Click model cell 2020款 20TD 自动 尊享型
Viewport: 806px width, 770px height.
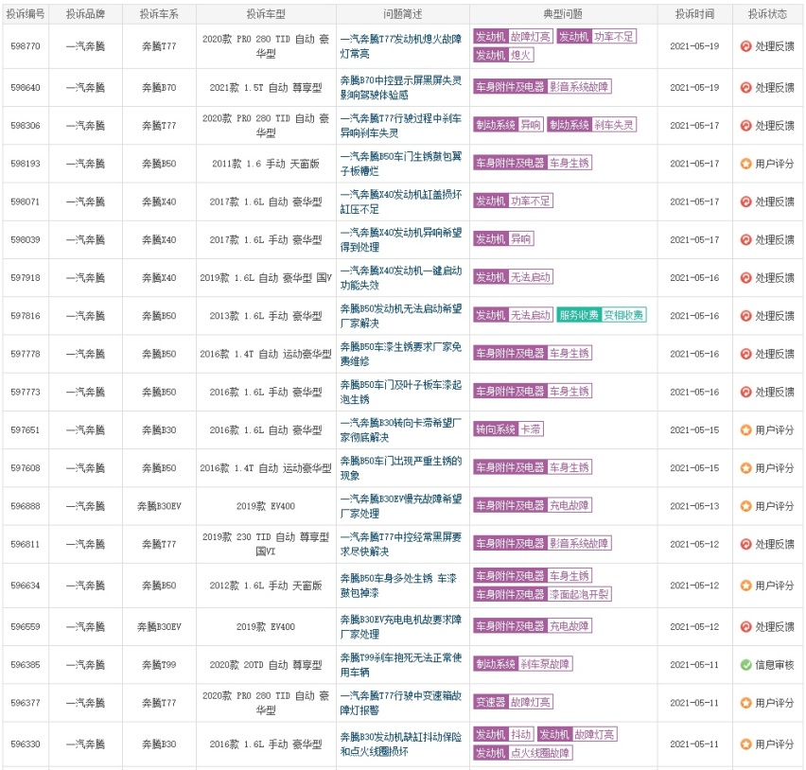click(266, 665)
